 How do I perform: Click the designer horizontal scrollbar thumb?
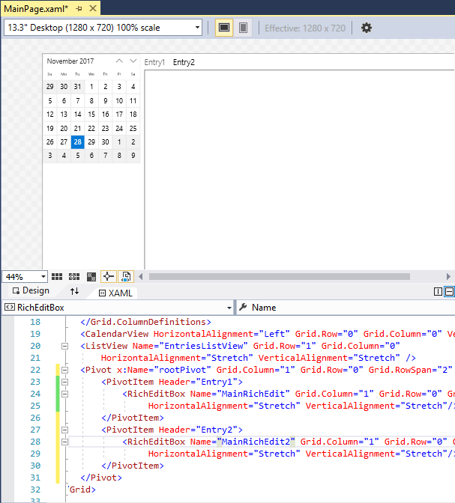tap(280, 276)
